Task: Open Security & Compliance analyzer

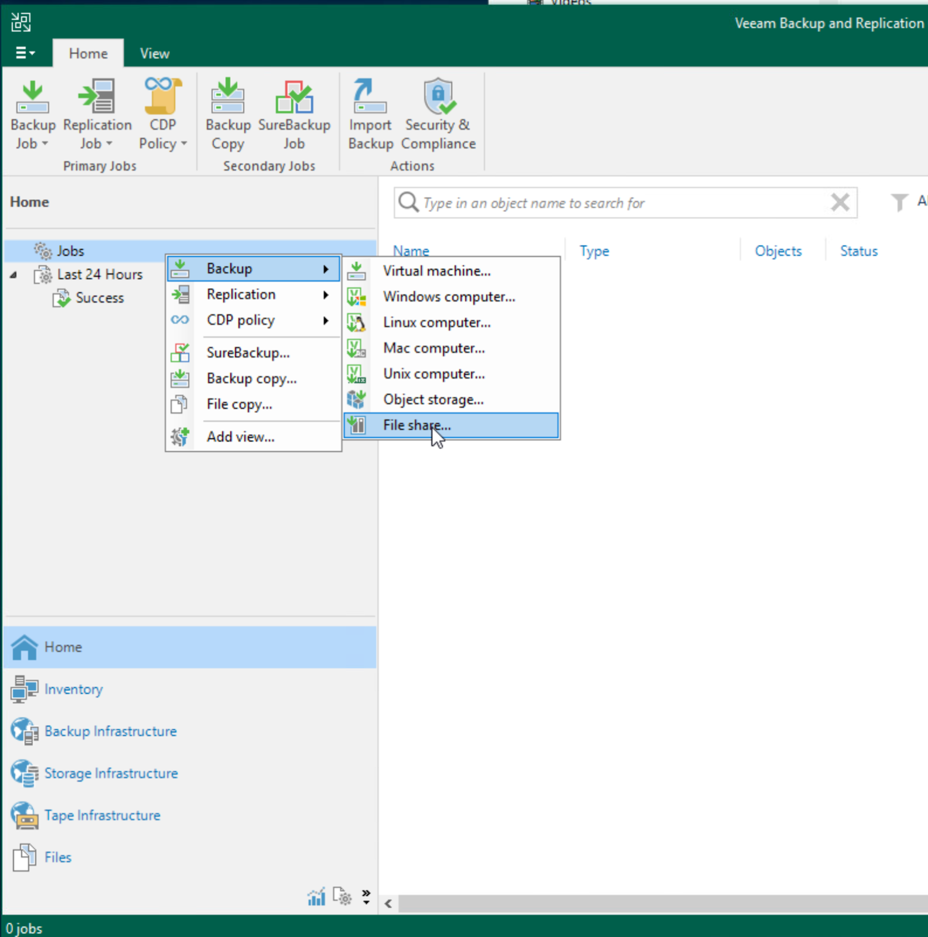Action: 438,115
